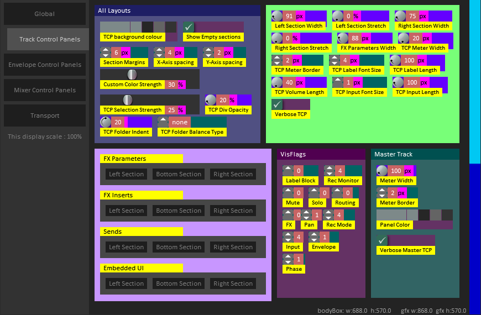Image resolution: width=481 pixels, height=315 pixels.
Task: Click 'This display scale : 100%' text
Action: click(45, 136)
